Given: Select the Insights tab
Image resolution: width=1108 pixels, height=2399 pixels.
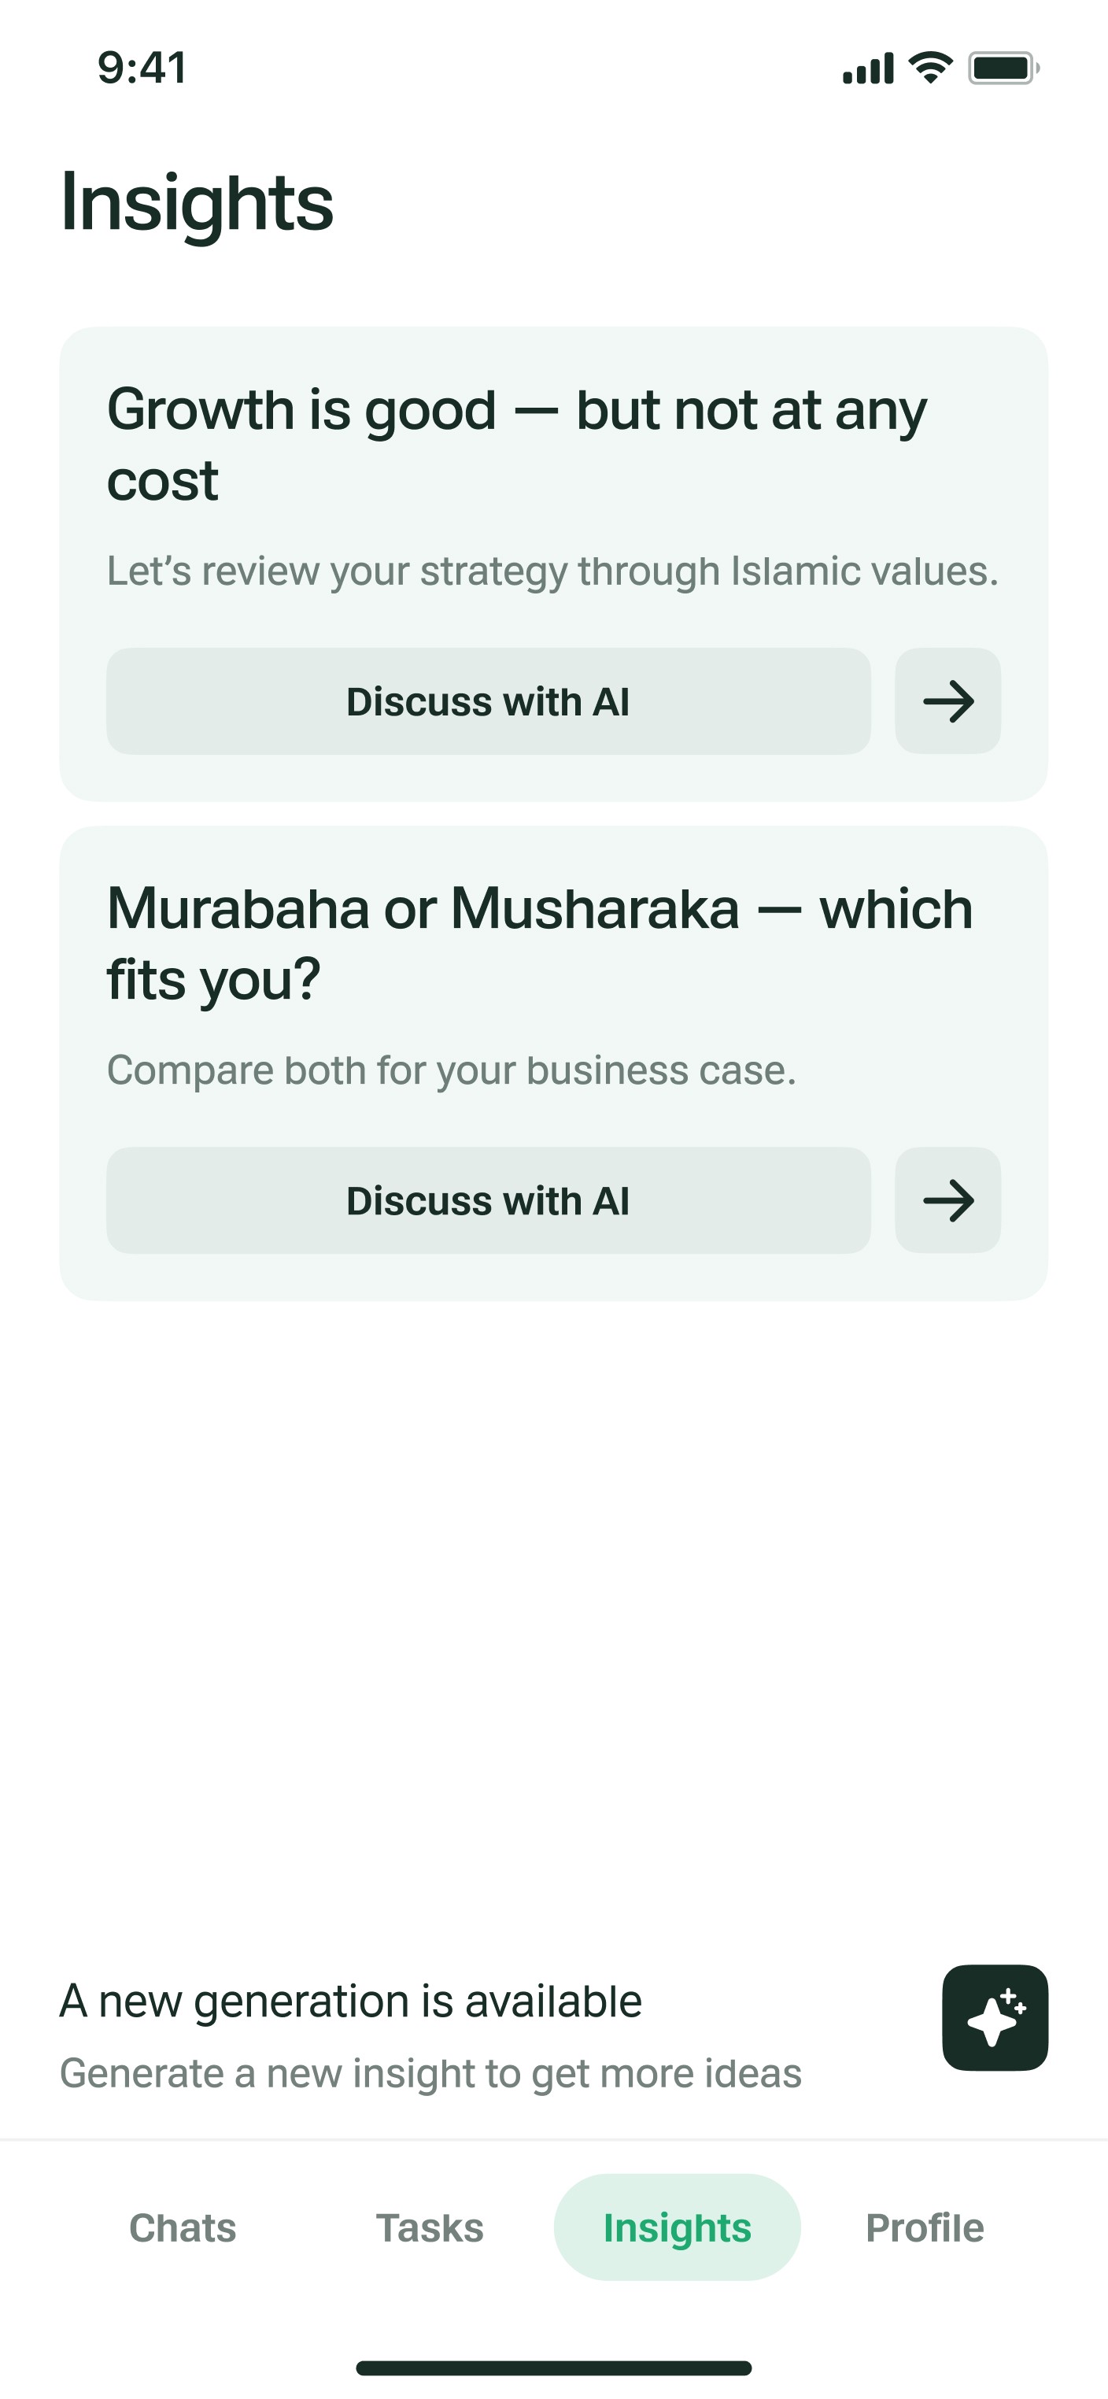Looking at the screenshot, I should 677,2227.
